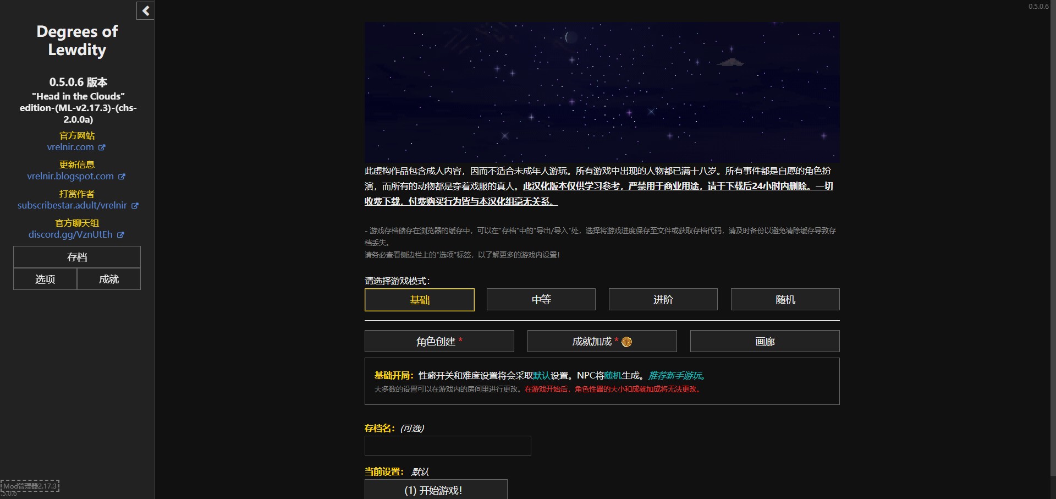Open the 成就 achievements menu
The height and width of the screenshot is (499, 1056).
(x=109, y=279)
